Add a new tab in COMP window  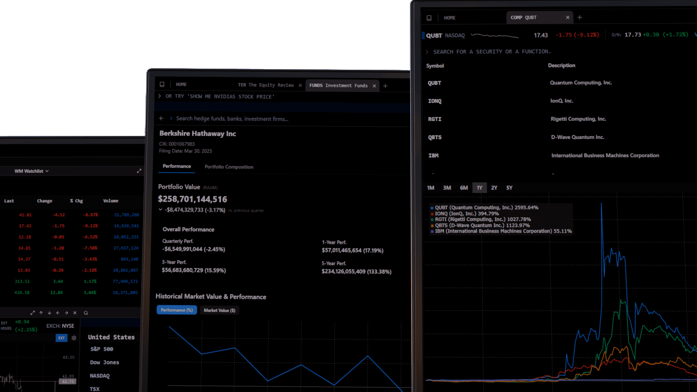(x=580, y=17)
